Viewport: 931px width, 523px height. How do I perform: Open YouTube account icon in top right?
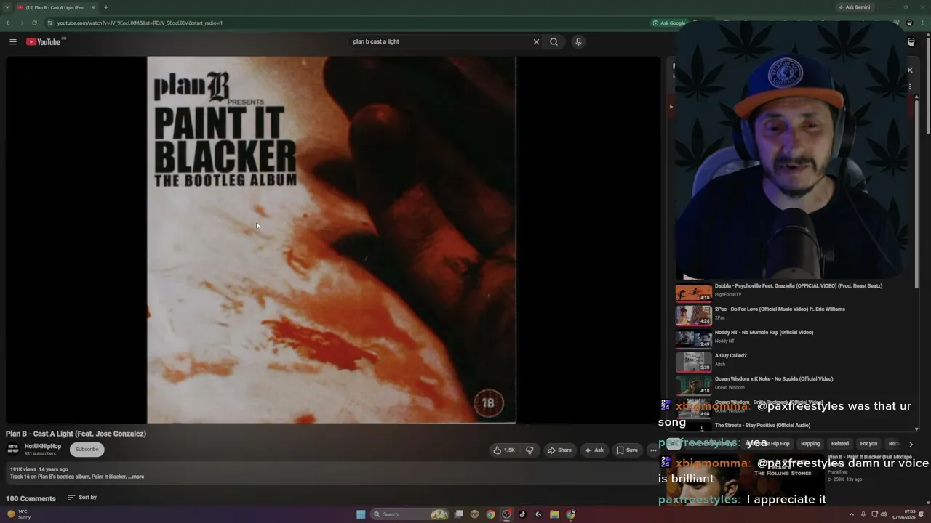pos(911,42)
